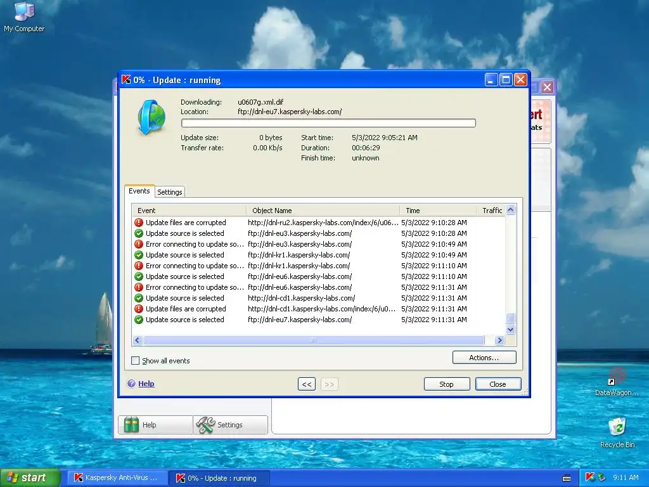Minimize the update window
This screenshot has width=649, height=487.
click(491, 79)
